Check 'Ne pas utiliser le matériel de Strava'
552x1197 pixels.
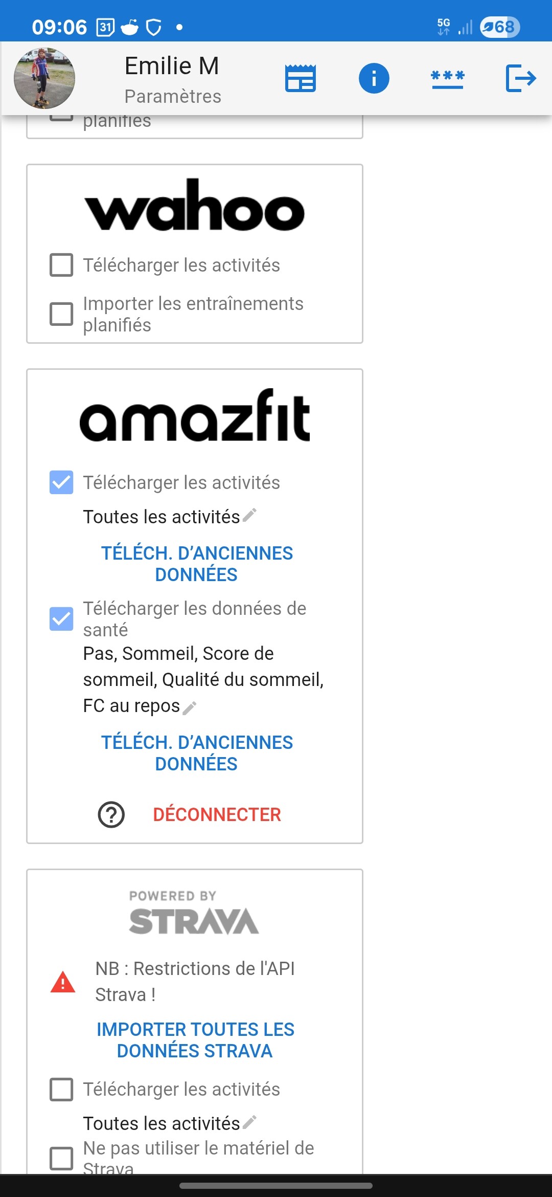click(61, 1158)
